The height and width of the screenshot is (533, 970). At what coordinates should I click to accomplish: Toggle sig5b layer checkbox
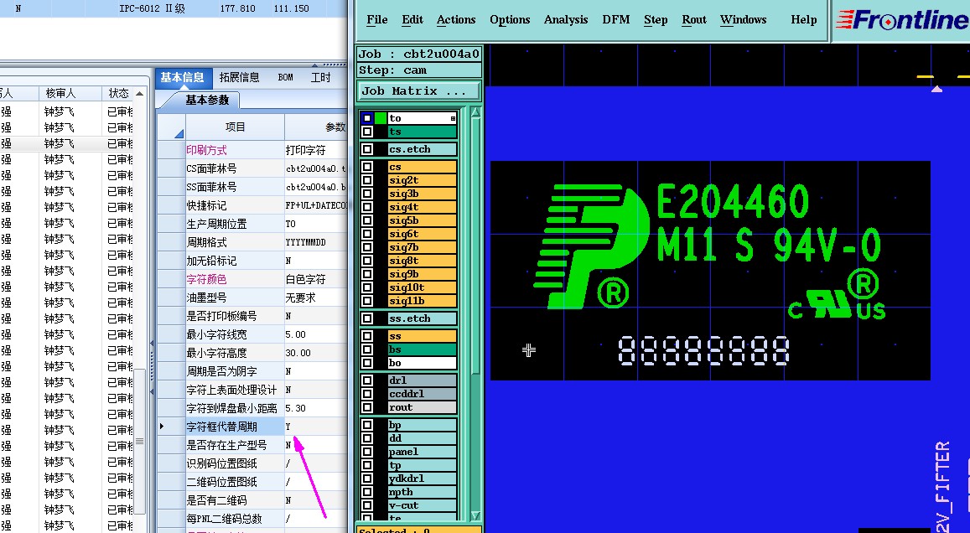[x=367, y=220]
